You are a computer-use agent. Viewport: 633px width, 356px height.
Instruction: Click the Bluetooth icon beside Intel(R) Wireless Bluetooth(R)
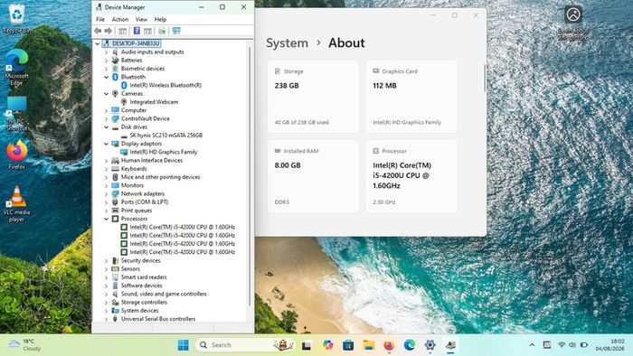pyautogui.click(x=124, y=85)
